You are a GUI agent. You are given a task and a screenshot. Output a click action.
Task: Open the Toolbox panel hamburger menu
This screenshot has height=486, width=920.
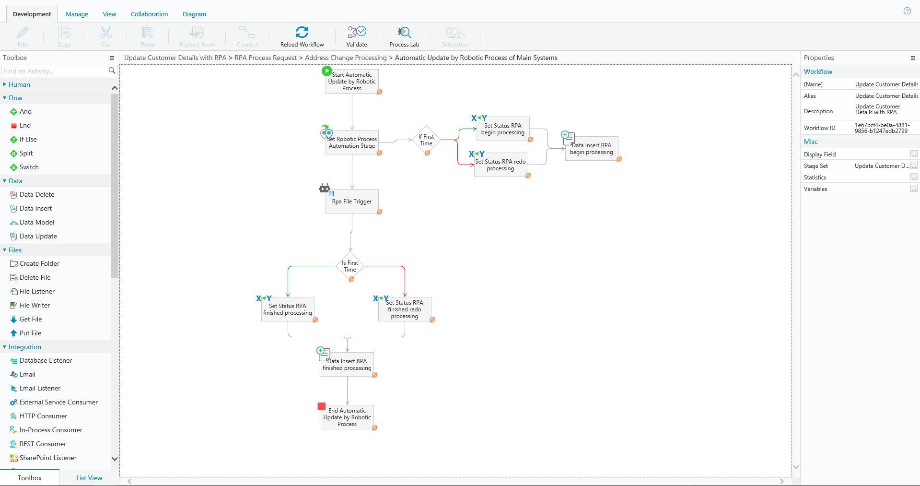point(112,58)
